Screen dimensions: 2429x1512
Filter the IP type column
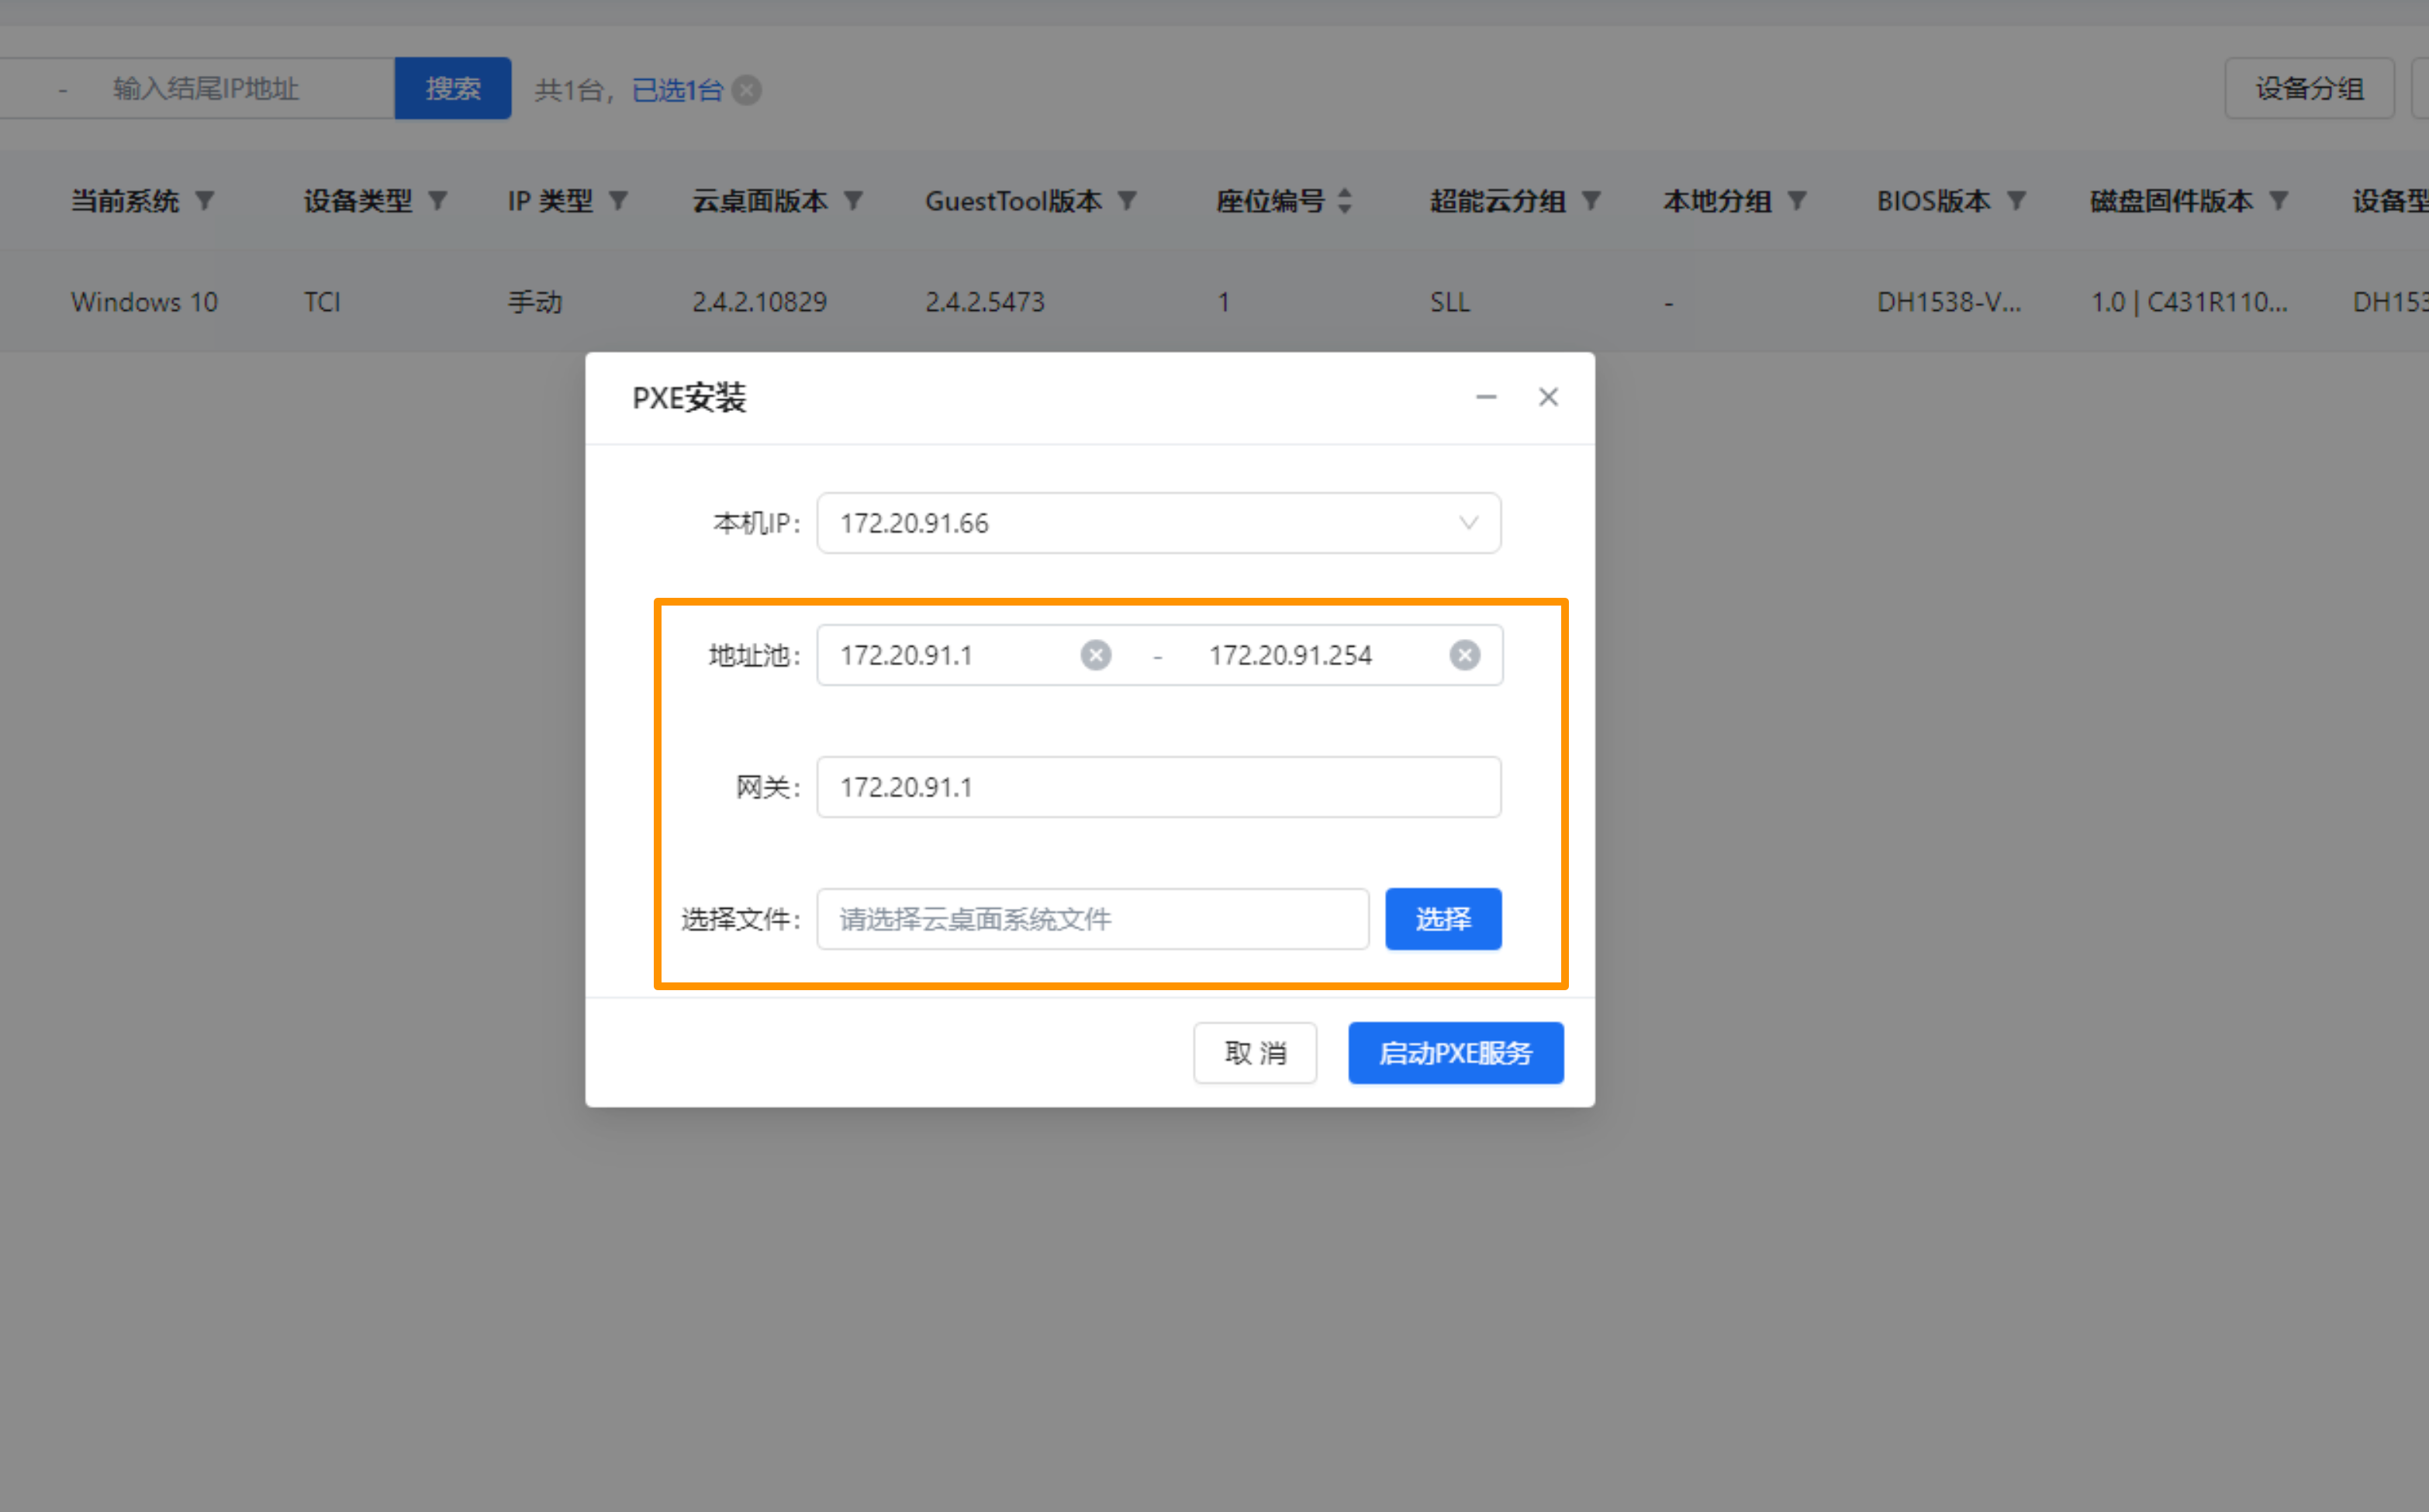pos(618,201)
